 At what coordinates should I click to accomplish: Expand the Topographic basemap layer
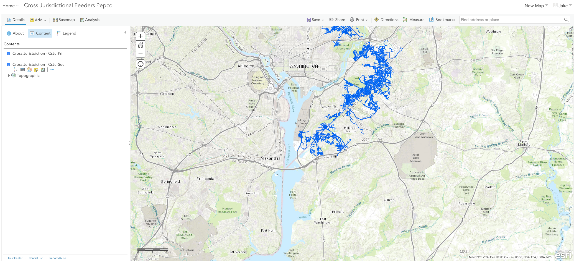coord(9,75)
